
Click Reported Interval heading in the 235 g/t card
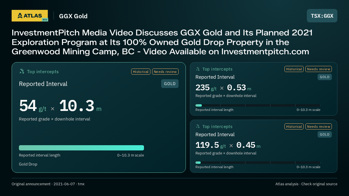coord(215,77)
